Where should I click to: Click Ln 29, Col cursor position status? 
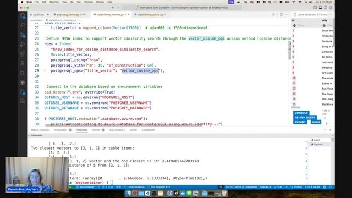click(241, 187)
